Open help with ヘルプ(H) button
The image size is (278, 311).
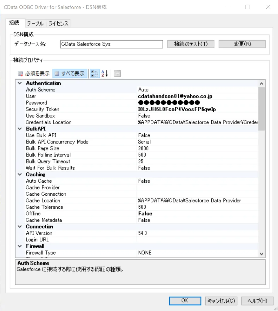[257, 301]
